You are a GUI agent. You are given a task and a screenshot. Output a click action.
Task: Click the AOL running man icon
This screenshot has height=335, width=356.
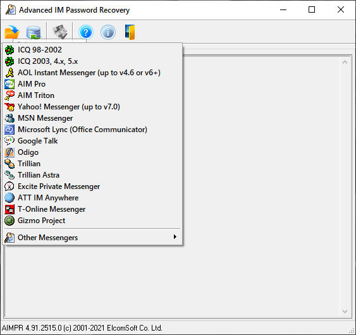click(x=9, y=73)
